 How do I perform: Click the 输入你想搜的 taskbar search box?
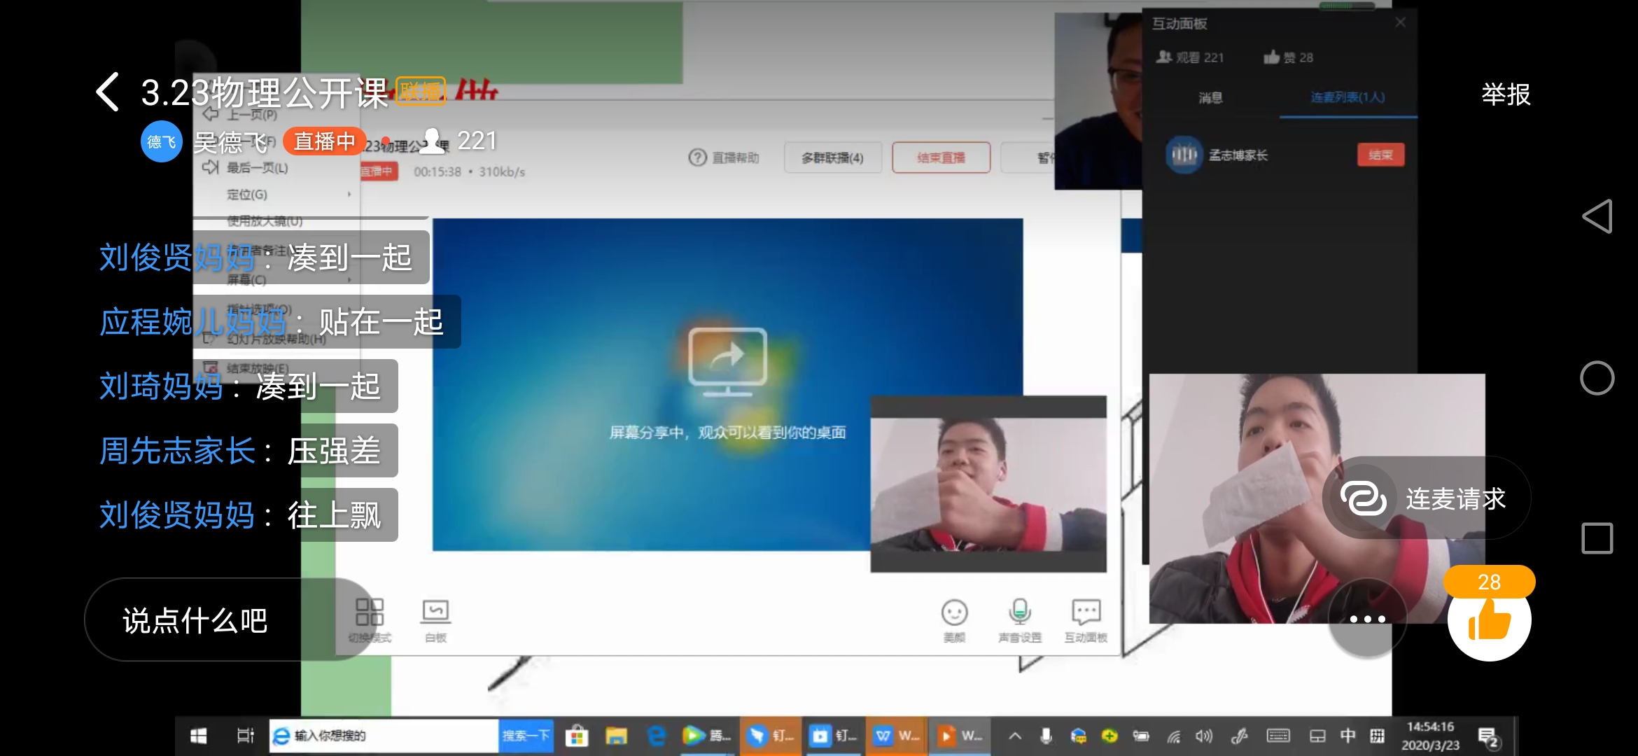tap(384, 736)
